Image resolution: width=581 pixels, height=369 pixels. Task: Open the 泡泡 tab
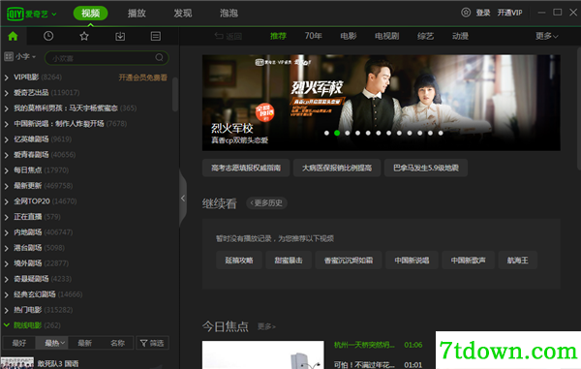(x=229, y=14)
